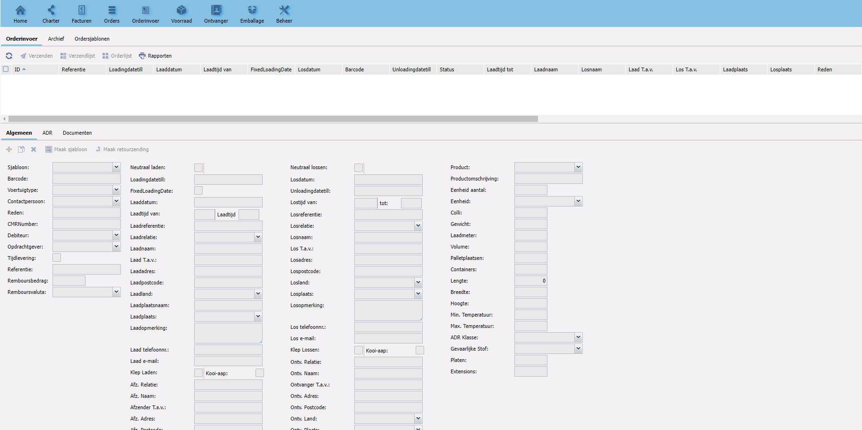Click the refresh icon above the grid
The height and width of the screenshot is (430, 862).
click(x=9, y=56)
